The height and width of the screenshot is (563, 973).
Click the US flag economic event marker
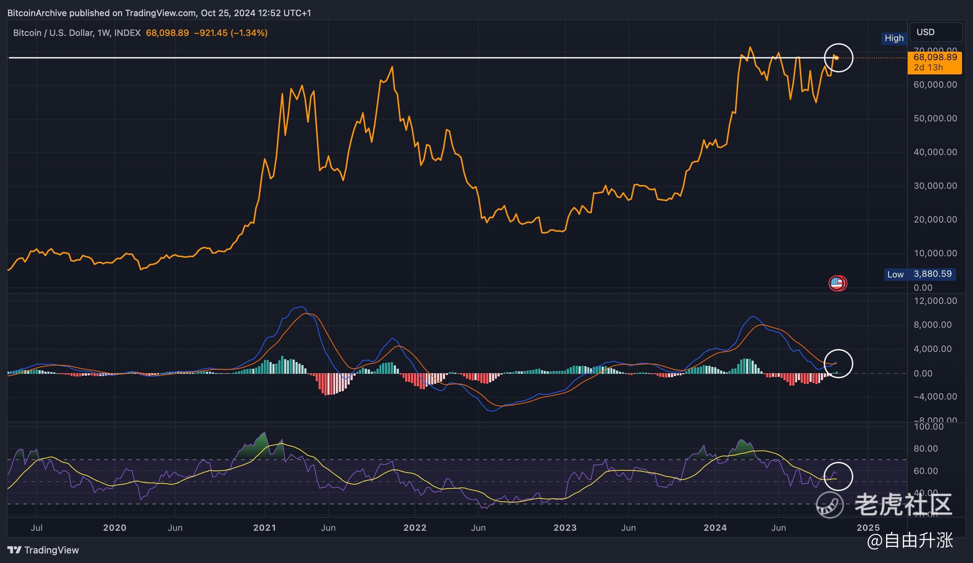tap(837, 283)
